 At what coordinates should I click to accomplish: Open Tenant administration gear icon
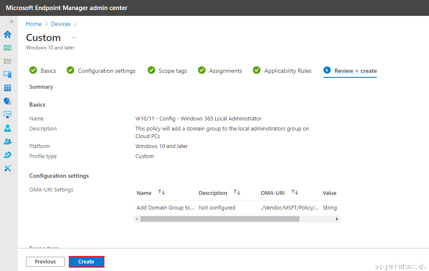8,154
